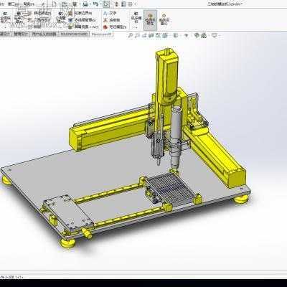Click the highlighted active ribbon button
The width and height of the screenshot is (287, 287).
pyautogui.click(x=150, y=20)
